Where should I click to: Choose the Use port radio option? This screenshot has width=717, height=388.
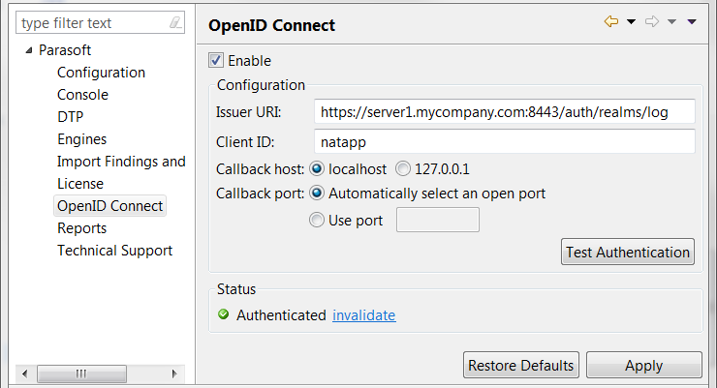pos(317,220)
